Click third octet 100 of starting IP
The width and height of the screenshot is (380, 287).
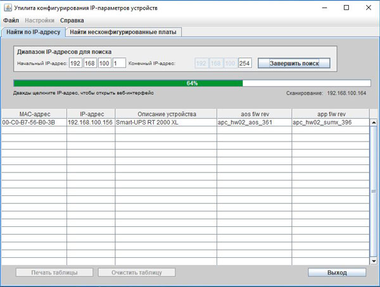click(104, 63)
